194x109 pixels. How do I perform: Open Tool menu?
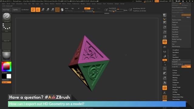(104, 4)
